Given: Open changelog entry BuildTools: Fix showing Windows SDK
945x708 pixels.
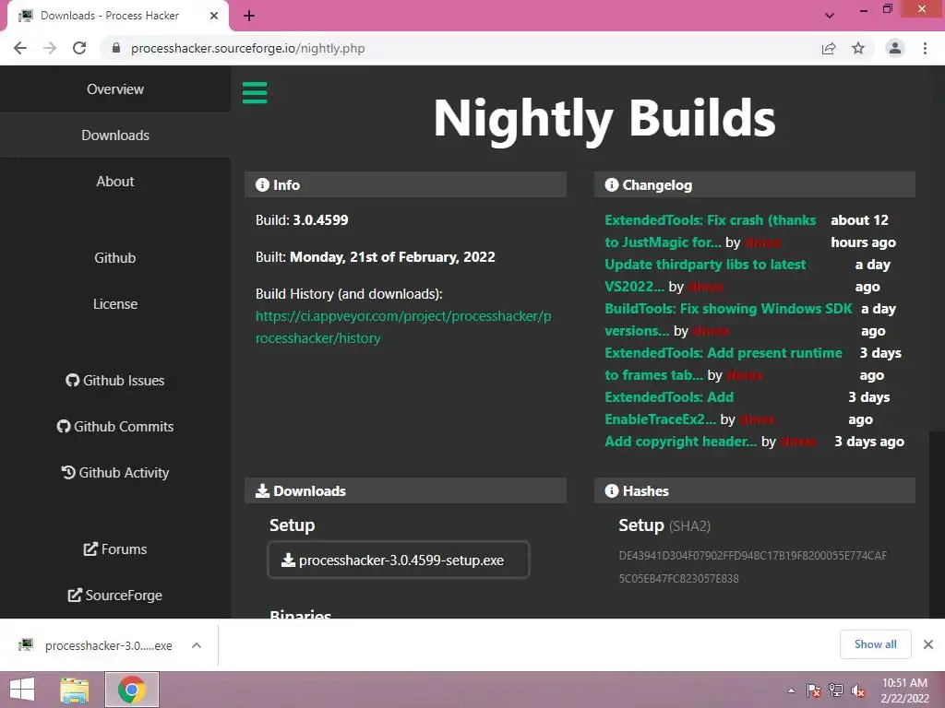Looking at the screenshot, I should pos(728,319).
